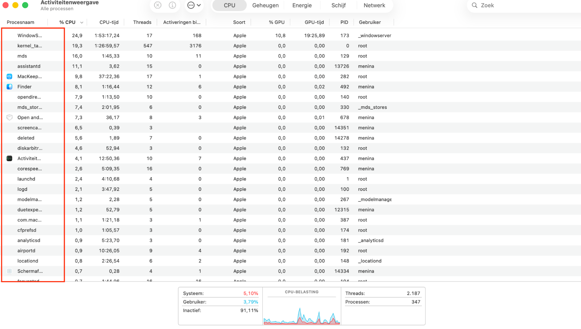
Task: Select the Schijf tab
Action: point(338,5)
